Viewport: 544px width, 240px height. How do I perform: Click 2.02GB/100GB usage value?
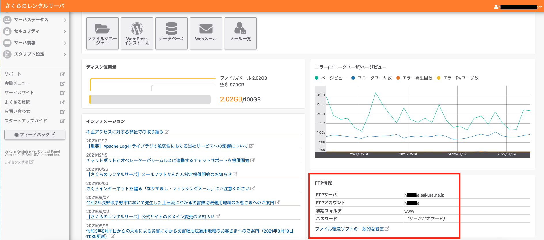point(240,99)
